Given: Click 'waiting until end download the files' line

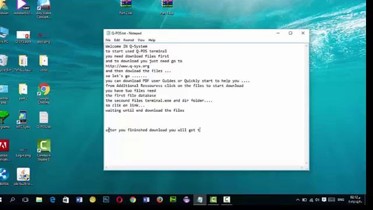Looking at the screenshot, I should pos(145,110).
